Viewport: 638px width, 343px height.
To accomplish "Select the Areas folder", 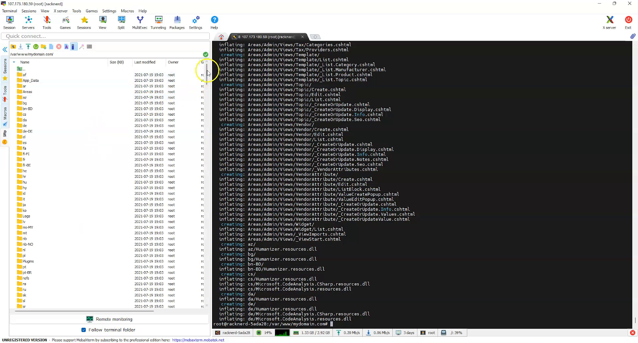I will click(x=27, y=92).
